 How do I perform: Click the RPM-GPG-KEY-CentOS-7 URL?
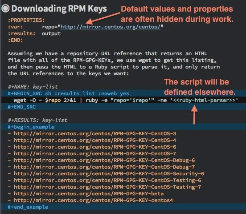pos(95,153)
